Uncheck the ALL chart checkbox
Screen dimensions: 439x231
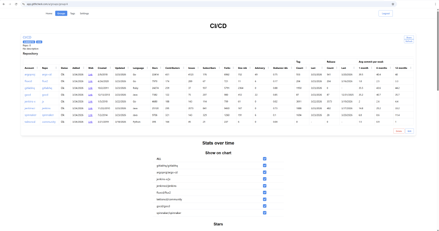(x=265, y=159)
